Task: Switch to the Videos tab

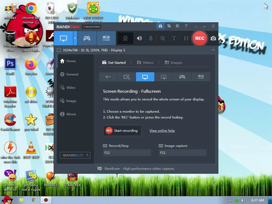Action: (145, 63)
